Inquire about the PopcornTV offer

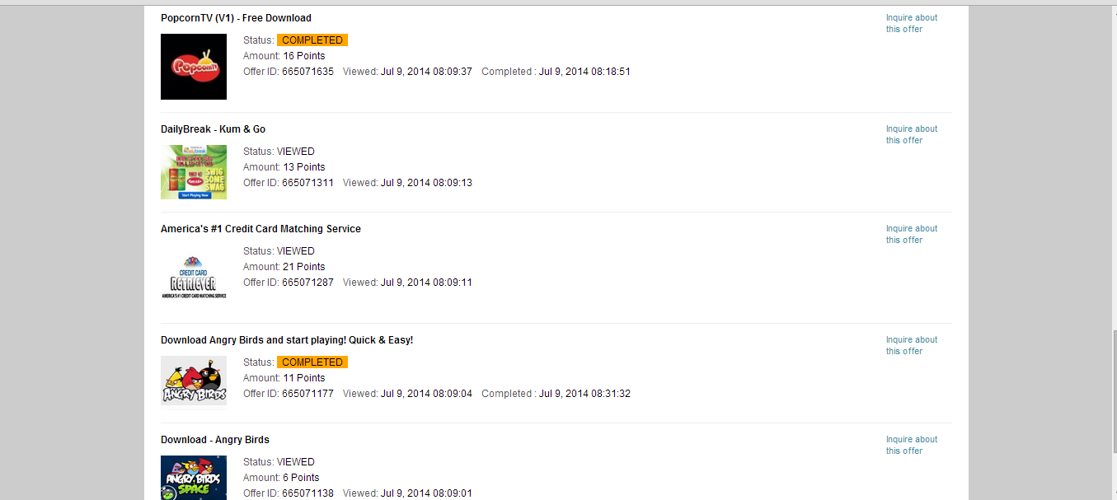(x=912, y=23)
